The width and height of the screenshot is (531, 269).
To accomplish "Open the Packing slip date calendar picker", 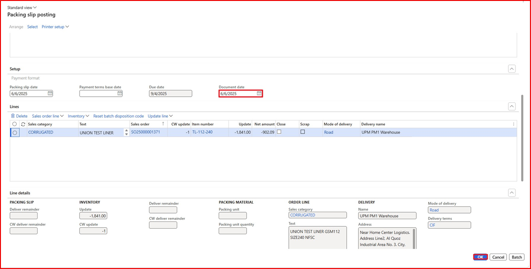I will pos(50,93).
